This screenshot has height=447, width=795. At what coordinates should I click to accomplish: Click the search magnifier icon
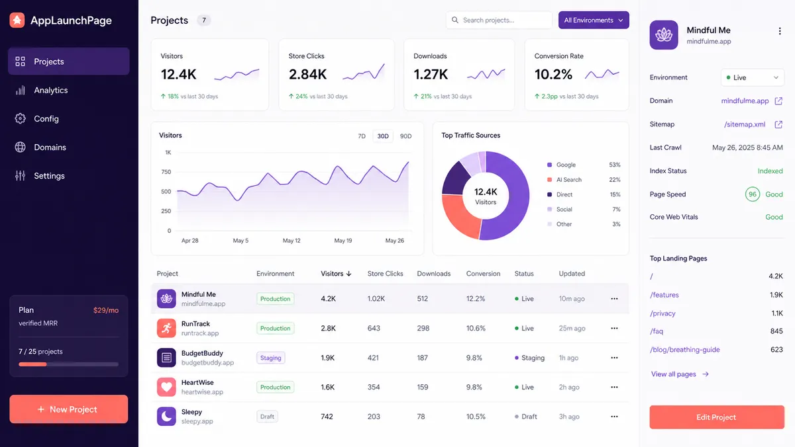pos(455,20)
